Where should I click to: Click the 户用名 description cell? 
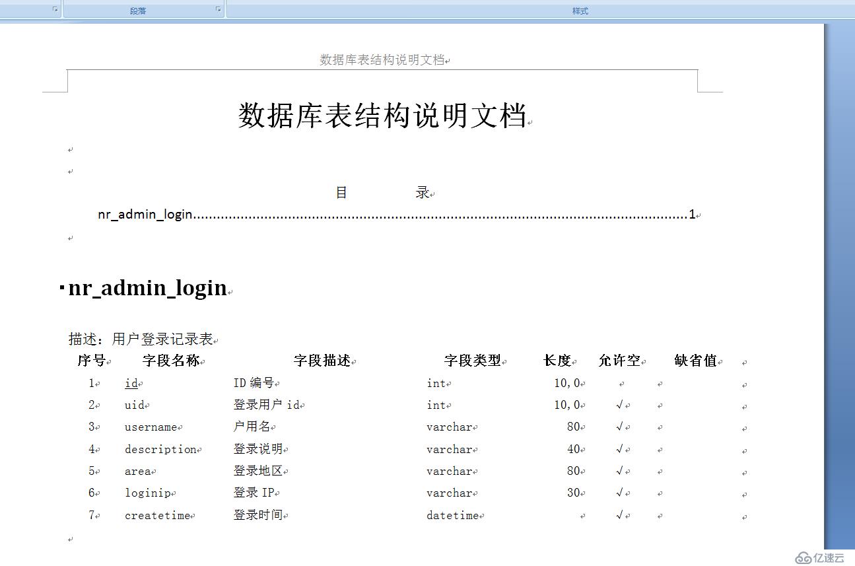(x=252, y=427)
